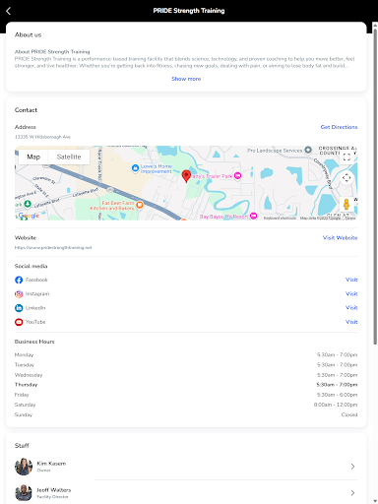Visit the YouTube page link
Image resolution: width=378 pixels, height=504 pixels.
click(351, 322)
